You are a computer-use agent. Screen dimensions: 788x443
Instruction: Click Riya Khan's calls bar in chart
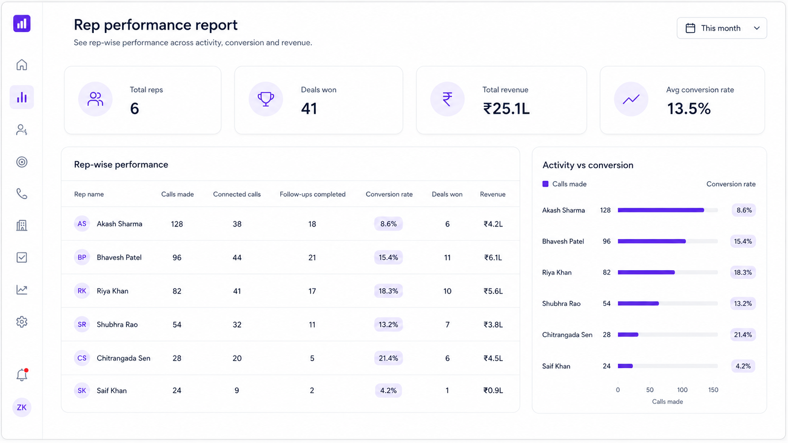tap(646, 273)
